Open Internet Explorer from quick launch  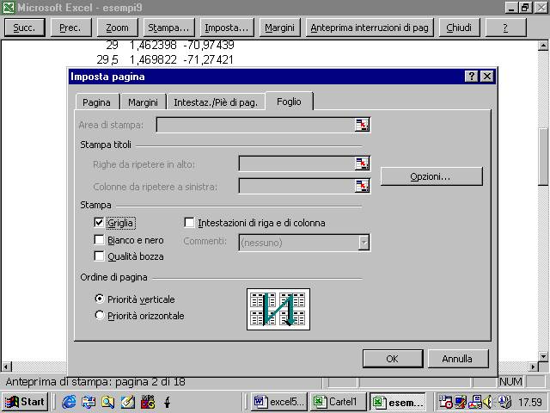click(69, 402)
